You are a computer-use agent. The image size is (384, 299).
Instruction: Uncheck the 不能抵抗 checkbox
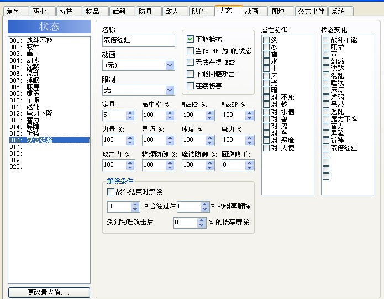190,39
